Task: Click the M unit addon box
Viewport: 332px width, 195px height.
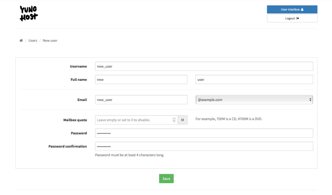Action: click(182, 120)
